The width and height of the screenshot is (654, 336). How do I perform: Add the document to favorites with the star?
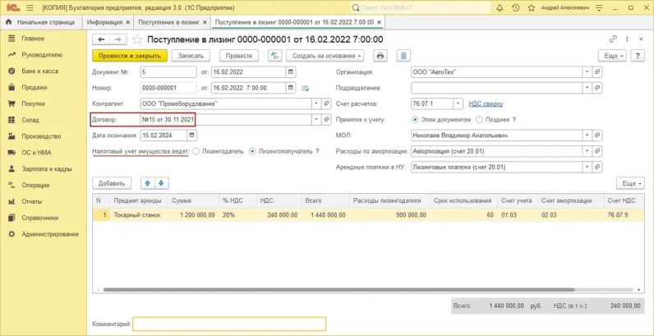coord(137,39)
